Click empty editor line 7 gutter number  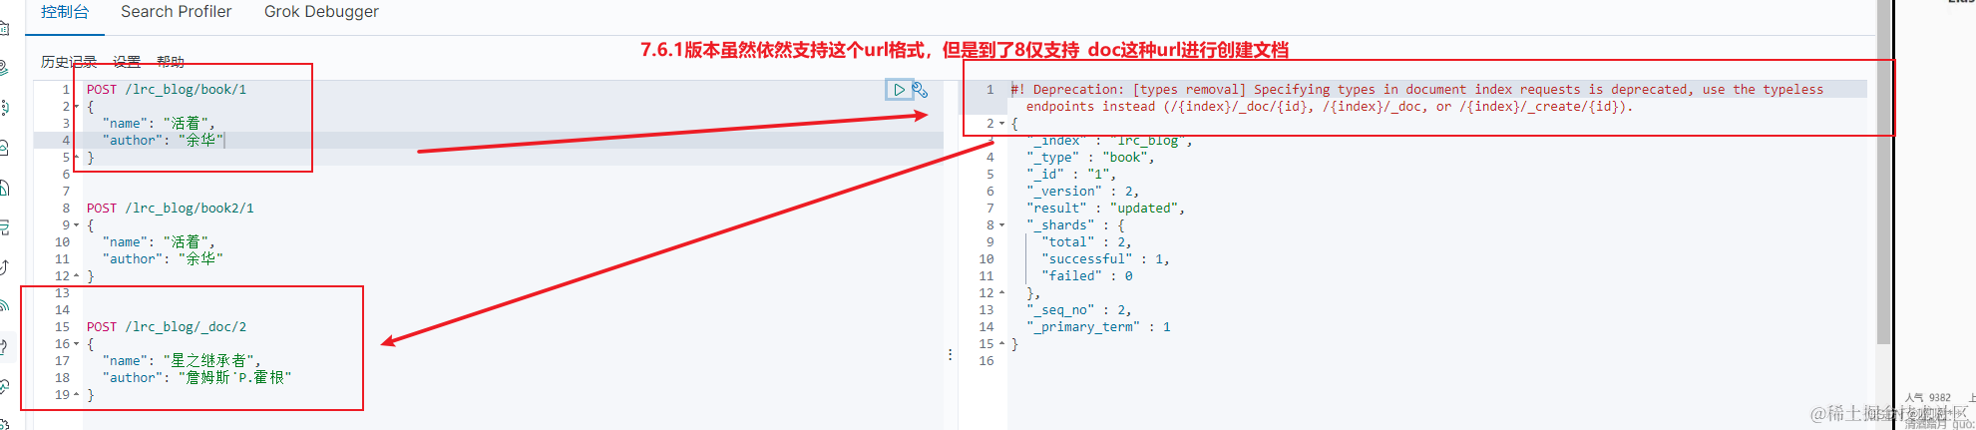66,192
